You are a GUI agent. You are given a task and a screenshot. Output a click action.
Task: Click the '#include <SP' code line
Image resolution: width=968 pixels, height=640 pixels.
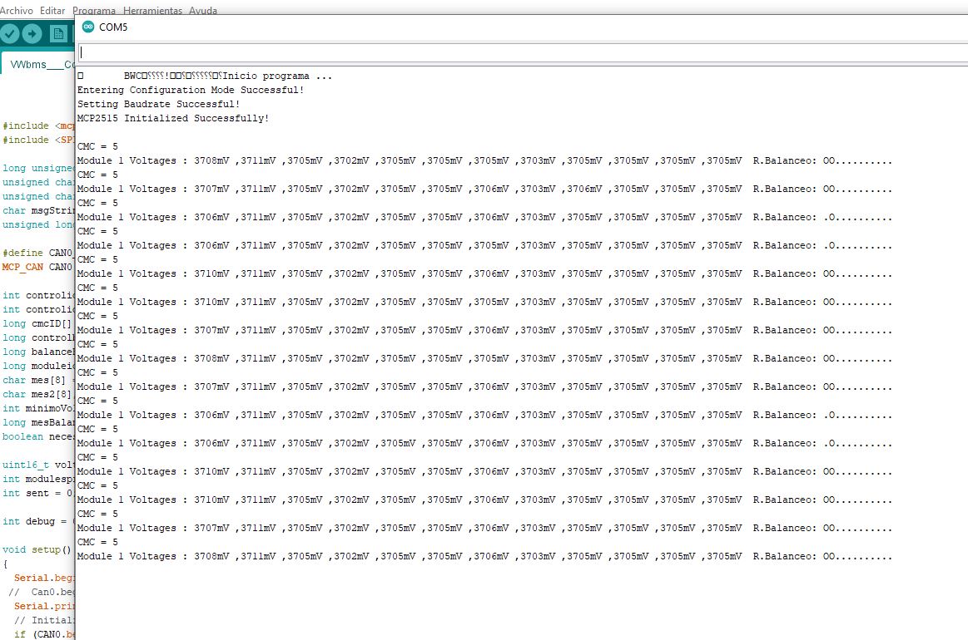pyautogui.click(x=38, y=140)
